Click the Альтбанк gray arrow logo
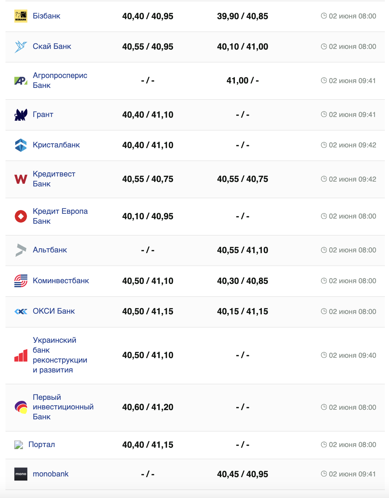This screenshot has height=498, width=389. tap(21, 250)
